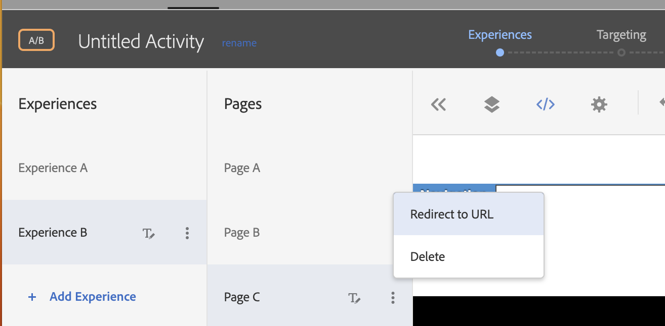The height and width of the screenshot is (326, 665).
Task: Click the rename link next to Untitled Activity
Action: pos(239,43)
